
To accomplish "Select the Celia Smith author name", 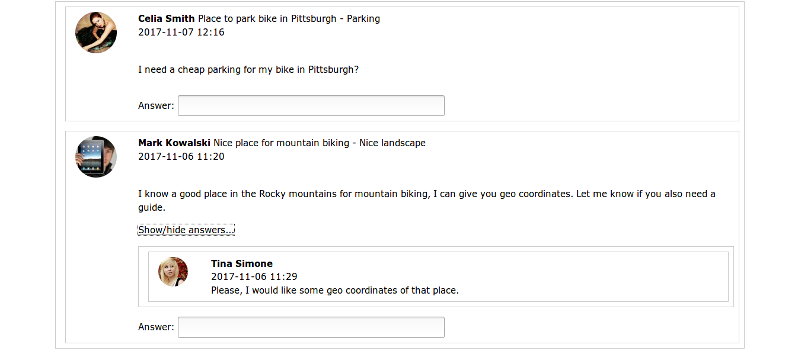I will 167,18.
